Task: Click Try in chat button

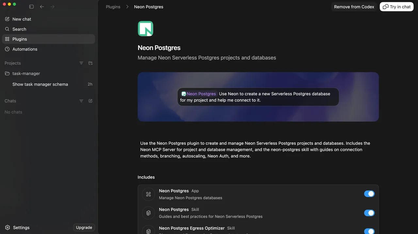Action: point(396,7)
